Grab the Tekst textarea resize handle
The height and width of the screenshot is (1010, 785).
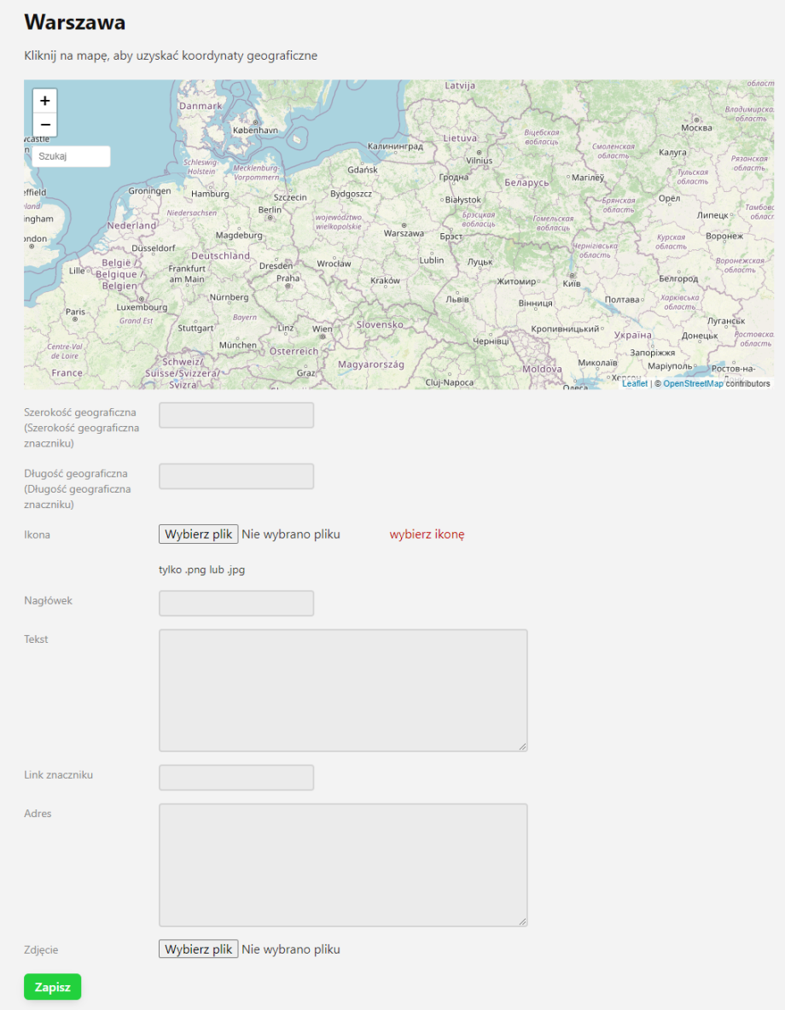pos(522,746)
